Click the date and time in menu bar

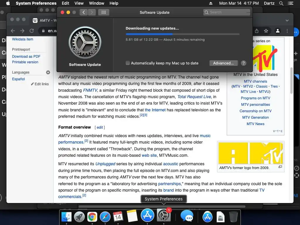(239, 3)
